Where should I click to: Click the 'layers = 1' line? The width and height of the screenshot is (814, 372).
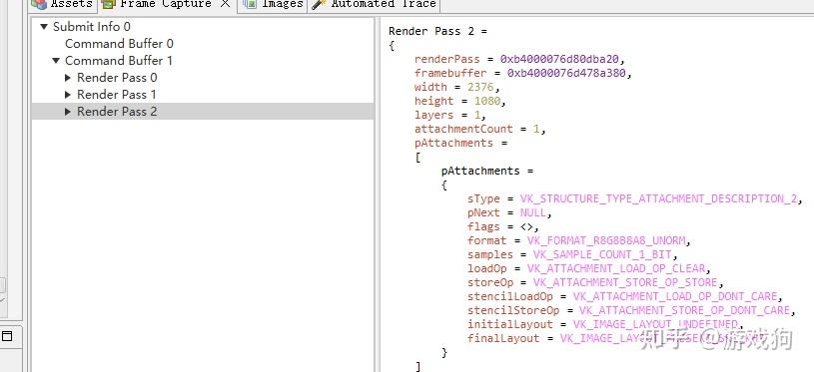[450, 115]
